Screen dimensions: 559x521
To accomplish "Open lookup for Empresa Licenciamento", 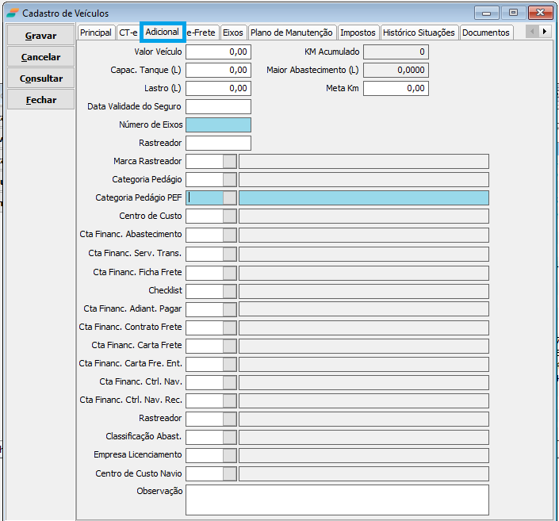I will click(x=230, y=454).
